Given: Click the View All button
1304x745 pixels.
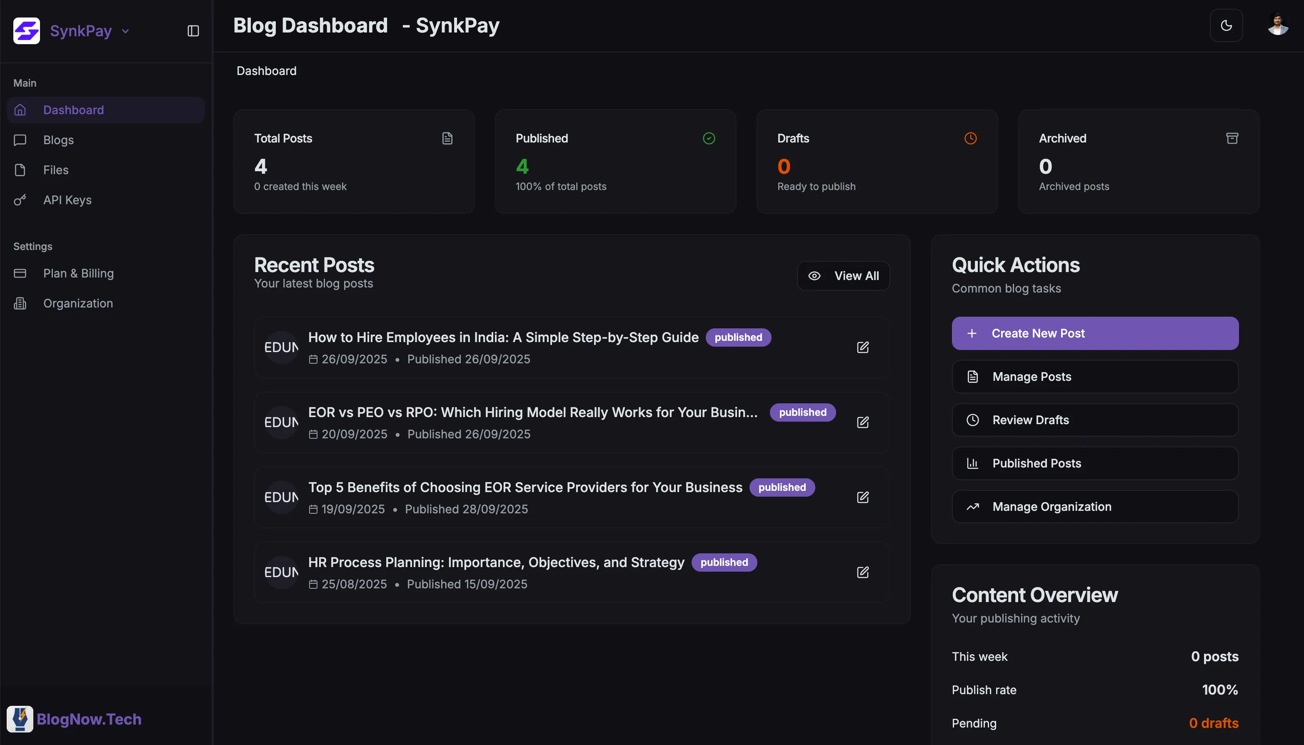Looking at the screenshot, I should click(x=843, y=275).
